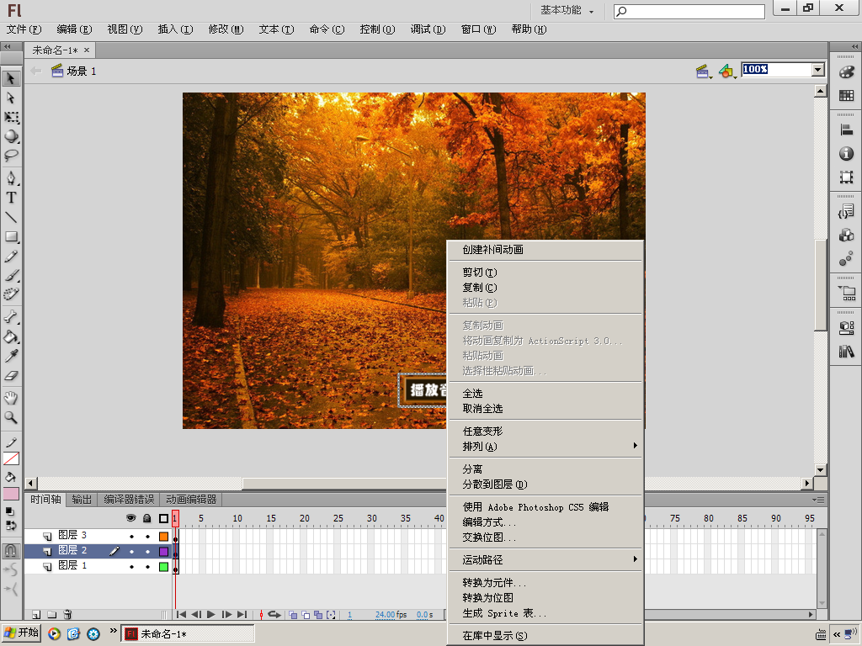Viewport: 862px width, 646px height.
Task: Open Edit Symbols dropdown button
Action: (x=727, y=71)
